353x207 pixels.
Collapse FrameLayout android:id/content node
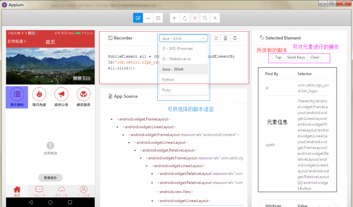[123, 135]
